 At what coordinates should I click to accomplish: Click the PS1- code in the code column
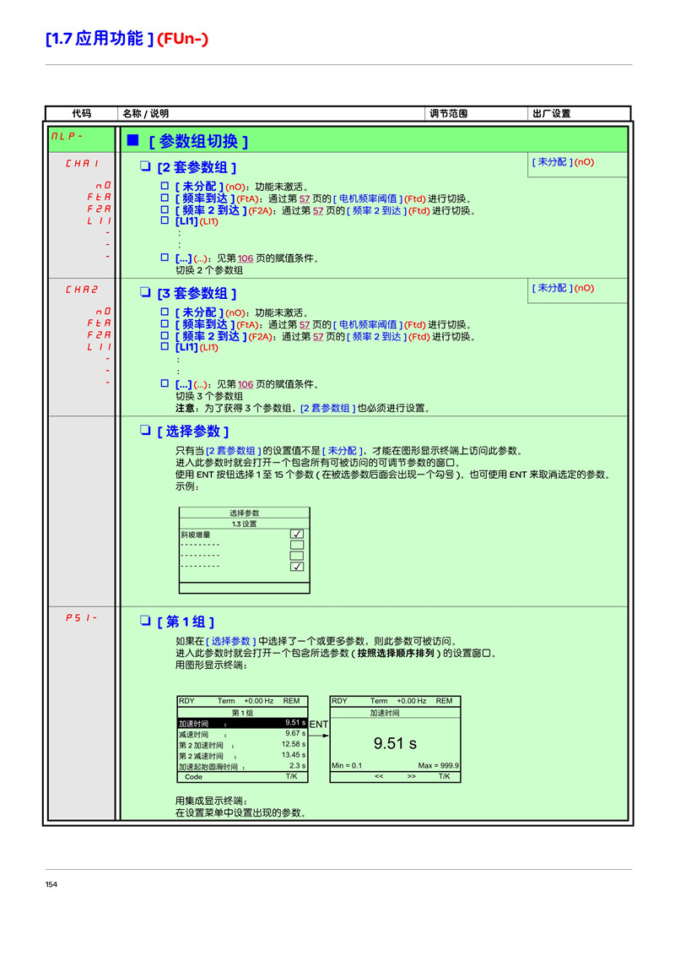[x=82, y=618]
